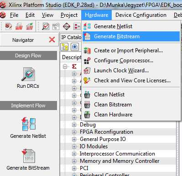182x176 pixels.
Task: Click the red open folder toolbar icon
Action: click(x=19, y=26)
